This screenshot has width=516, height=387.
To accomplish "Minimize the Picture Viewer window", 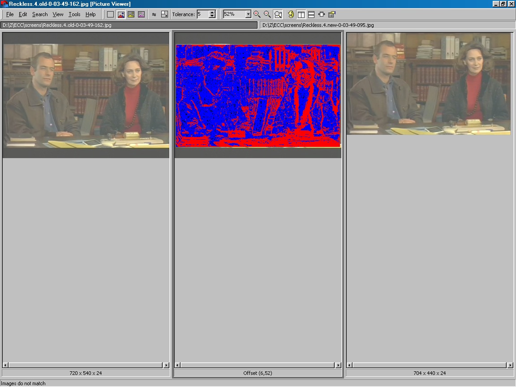I will (x=496, y=4).
